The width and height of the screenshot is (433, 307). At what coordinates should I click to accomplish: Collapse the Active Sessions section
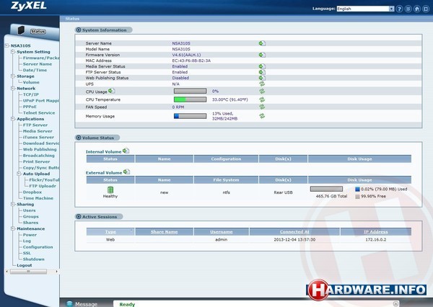point(79,217)
